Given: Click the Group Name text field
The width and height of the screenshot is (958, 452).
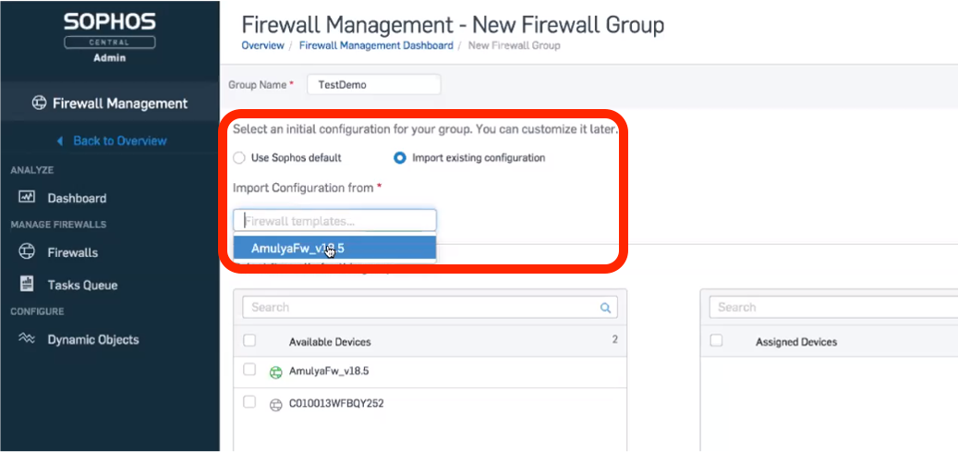Looking at the screenshot, I should coord(373,84).
